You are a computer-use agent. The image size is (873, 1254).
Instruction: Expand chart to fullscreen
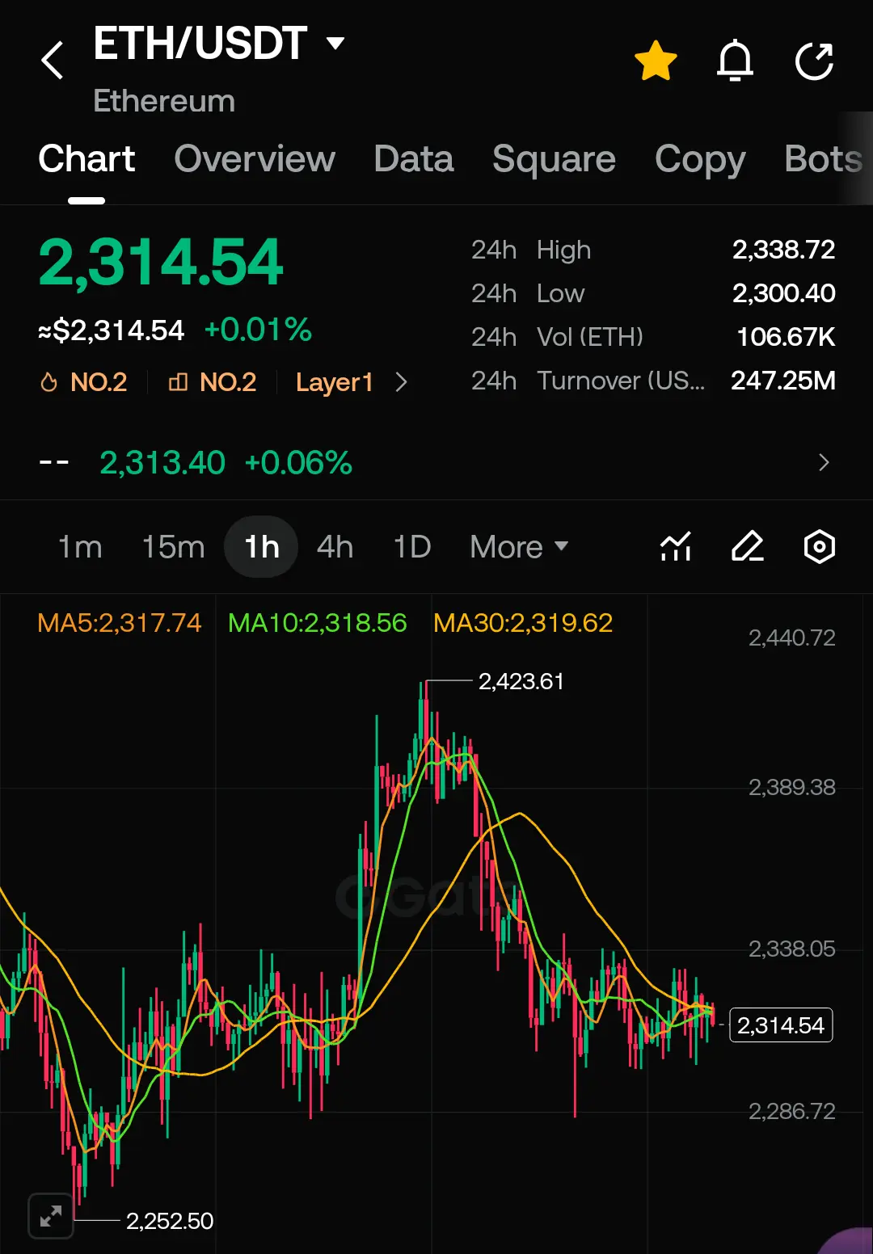pyautogui.click(x=51, y=1216)
